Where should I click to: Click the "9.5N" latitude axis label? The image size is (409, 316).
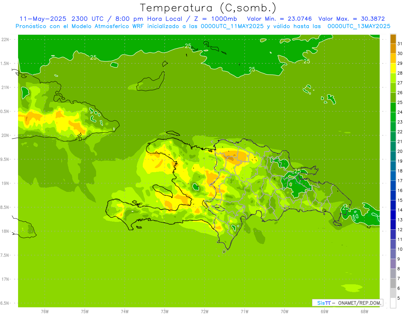pyautogui.click(x=5, y=160)
